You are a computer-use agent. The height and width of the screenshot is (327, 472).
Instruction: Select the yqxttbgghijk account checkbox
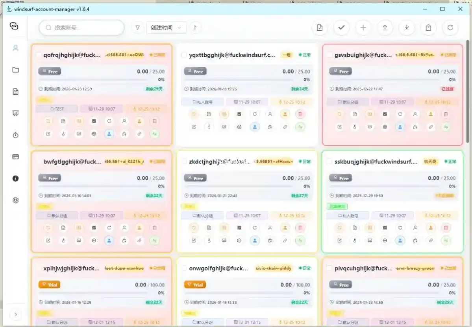(184, 55)
